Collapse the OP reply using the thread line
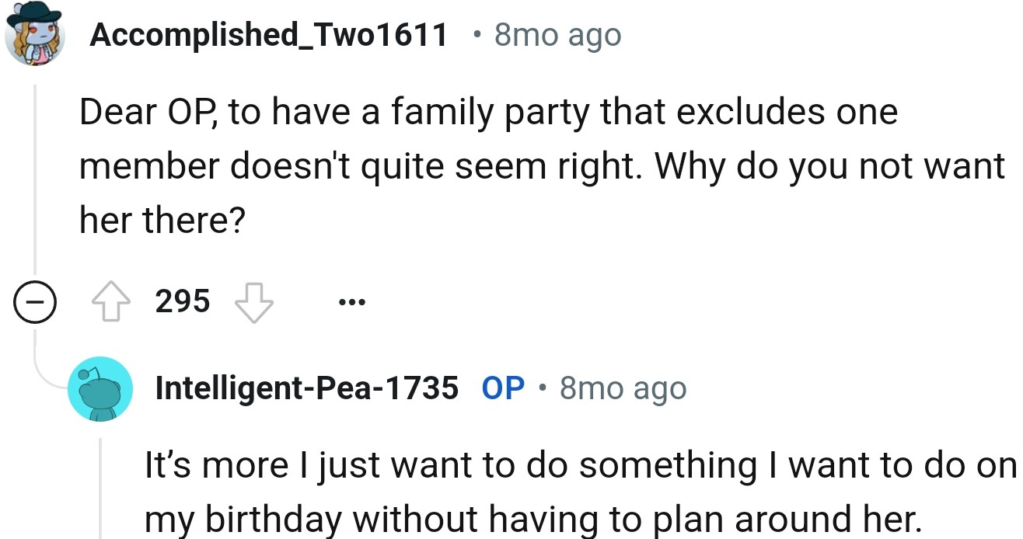 coord(101,489)
